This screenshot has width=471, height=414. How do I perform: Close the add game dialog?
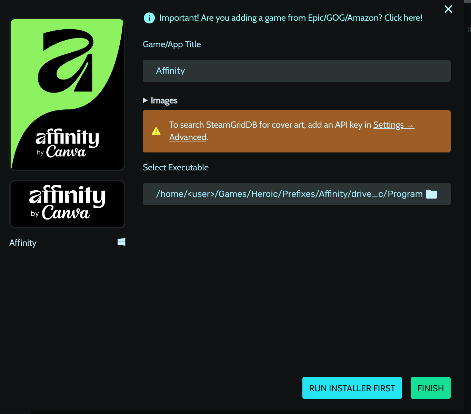[448, 9]
